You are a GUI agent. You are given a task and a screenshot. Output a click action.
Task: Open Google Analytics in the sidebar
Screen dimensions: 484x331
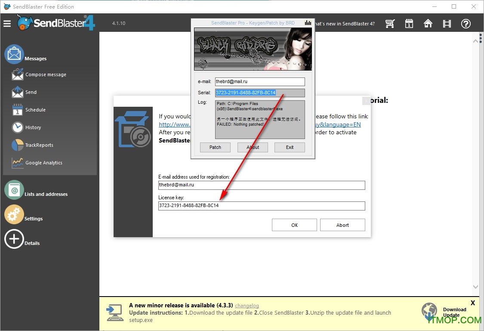[43, 163]
